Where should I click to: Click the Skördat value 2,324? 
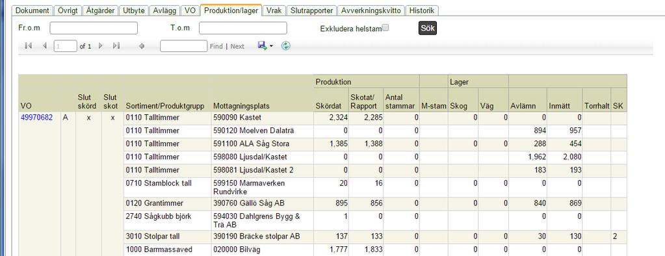339,118
